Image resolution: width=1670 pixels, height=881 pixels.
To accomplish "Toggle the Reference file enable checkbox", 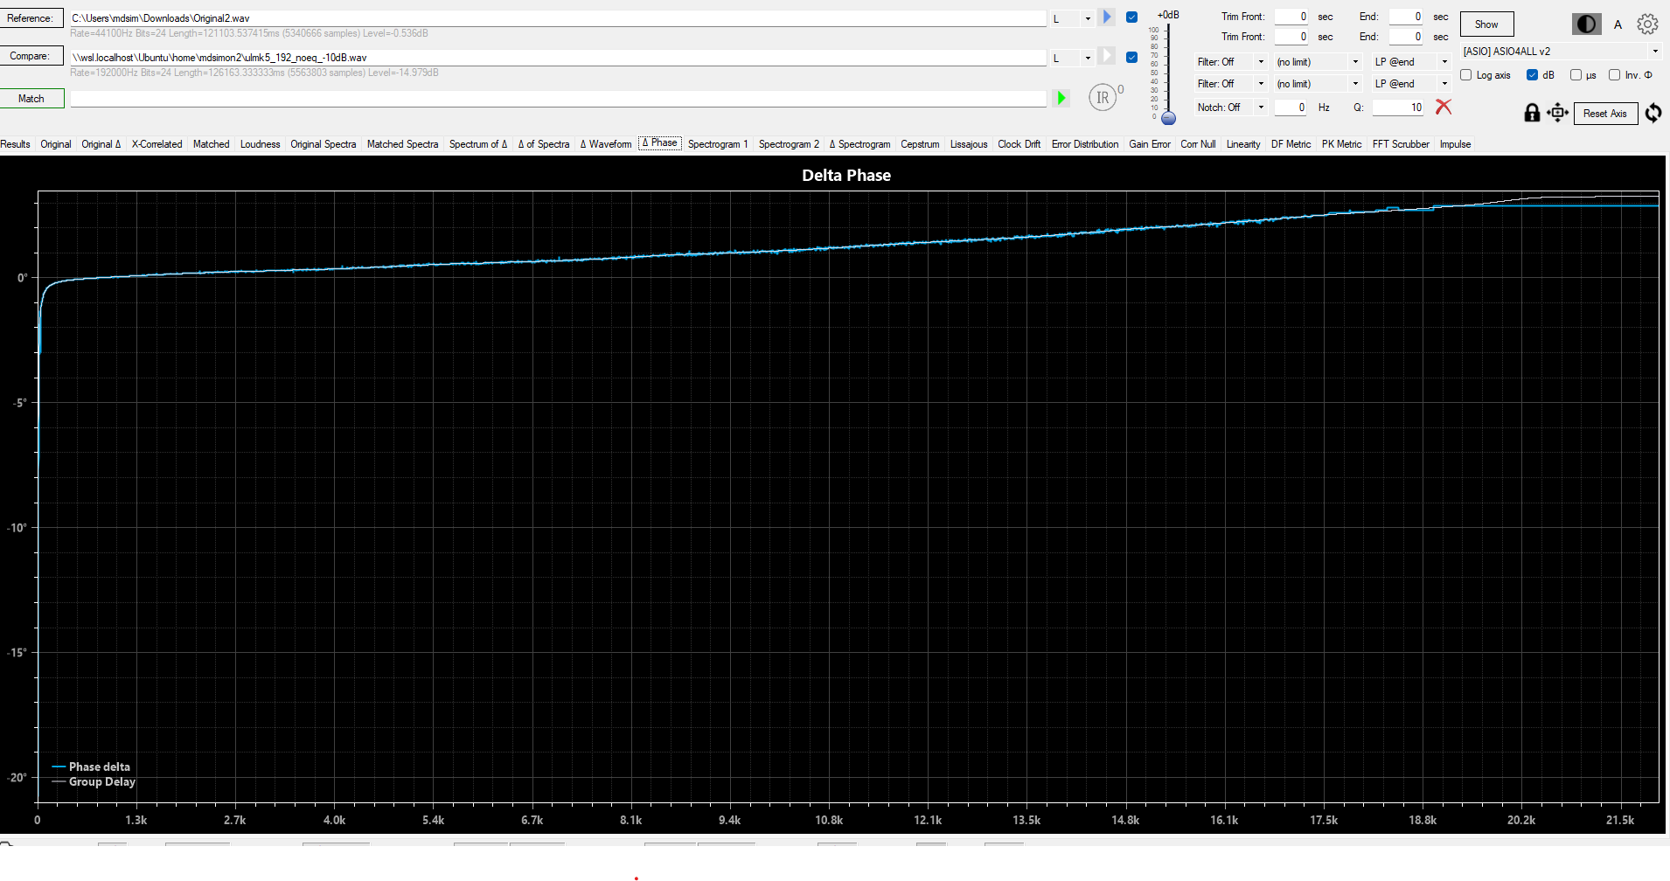I will click(x=1131, y=17).
